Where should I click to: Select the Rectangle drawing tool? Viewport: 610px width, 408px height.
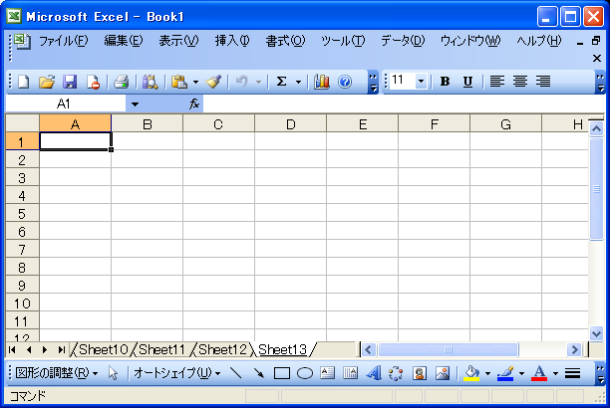click(282, 373)
